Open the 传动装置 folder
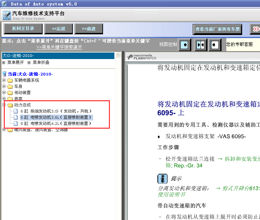This screenshot has width=260, height=220. point(22,93)
